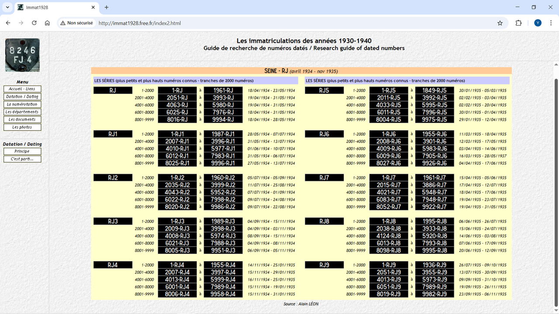The height and width of the screenshot is (314, 559).
Task: Click plate number 7998-RJ2
Action: tap(223, 199)
